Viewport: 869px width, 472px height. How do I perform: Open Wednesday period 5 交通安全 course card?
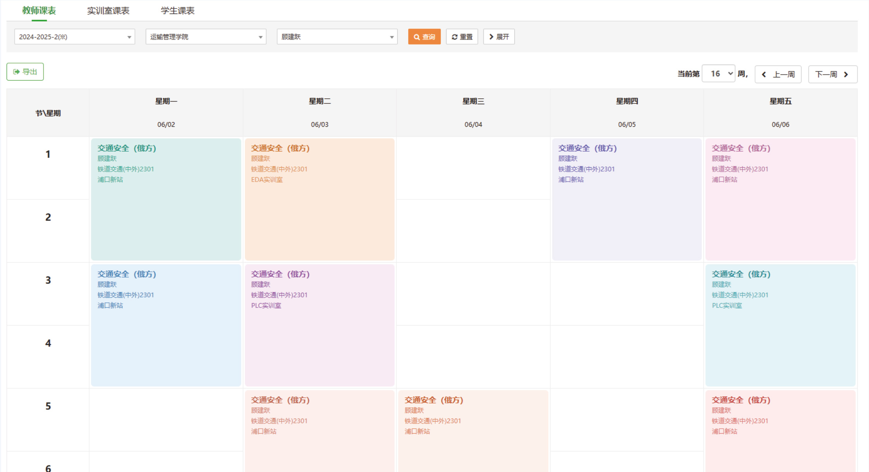[x=473, y=431]
